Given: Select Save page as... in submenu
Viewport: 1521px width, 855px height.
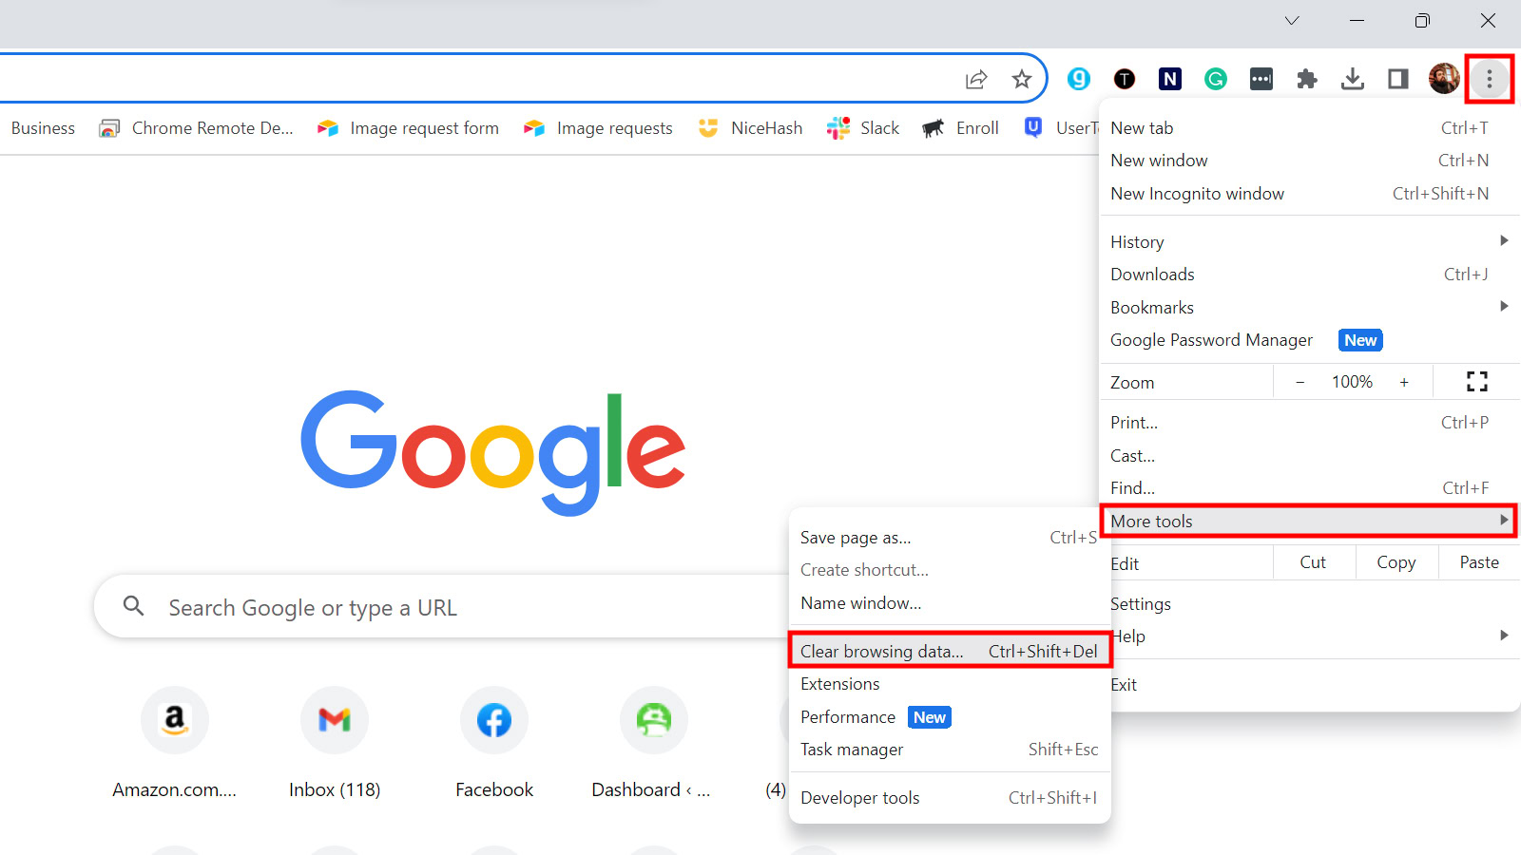Looking at the screenshot, I should click(950, 538).
